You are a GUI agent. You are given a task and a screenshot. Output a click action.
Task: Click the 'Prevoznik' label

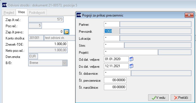(x=86, y=32)
